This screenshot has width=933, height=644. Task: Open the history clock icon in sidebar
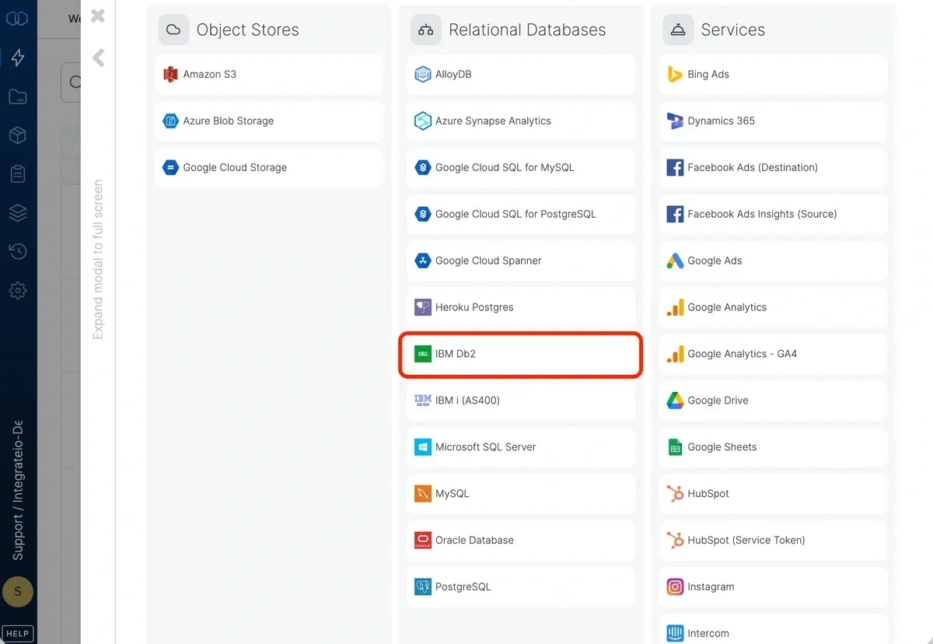(x=17, y=251)
